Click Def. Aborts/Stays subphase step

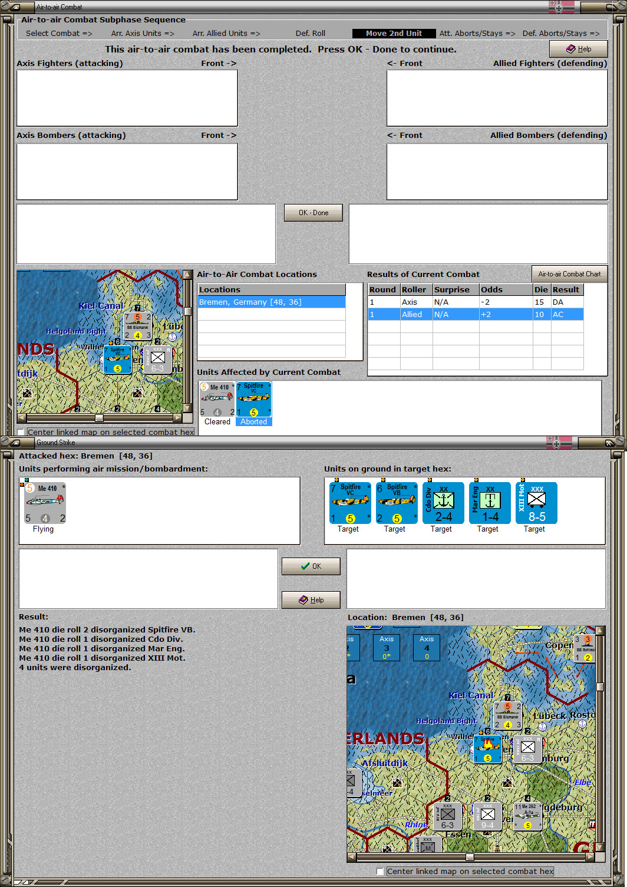coord(561,34)
